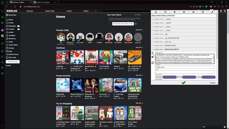Expand the __utma cookie row
The height and width of the screenshot is (129, 229).
184,19
